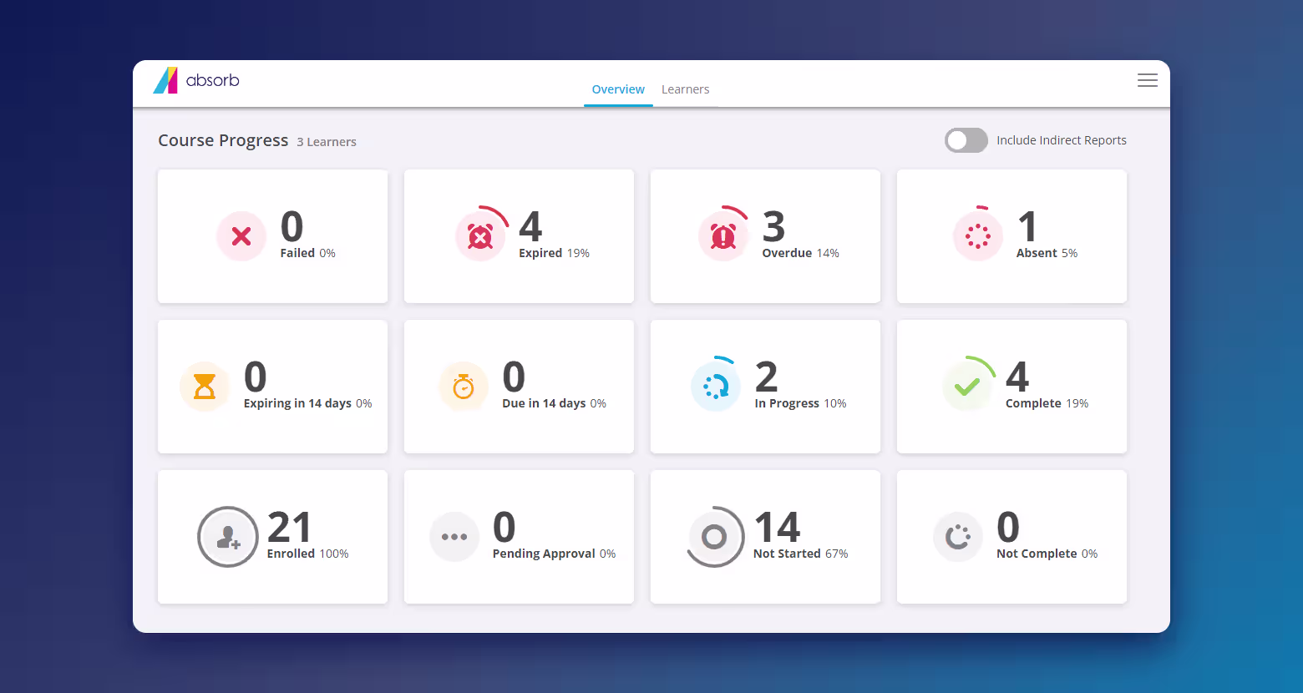Click the Course Progress heading

223,140
